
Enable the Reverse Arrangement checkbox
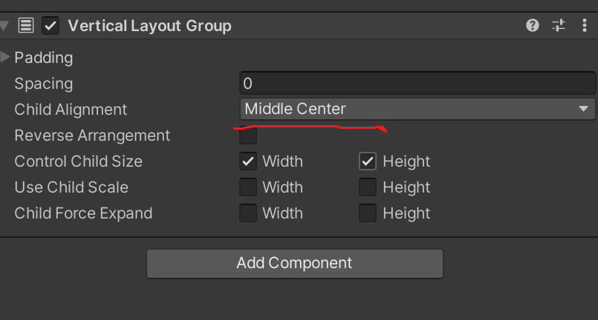coord(248,136)
